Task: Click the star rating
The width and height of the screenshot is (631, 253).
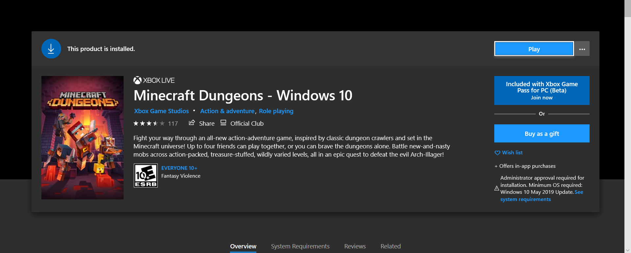Action: coord(149,123)
